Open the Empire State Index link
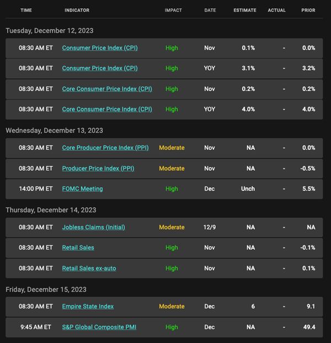This screenshot has height=343, width=331. click(x=88, y=307)
